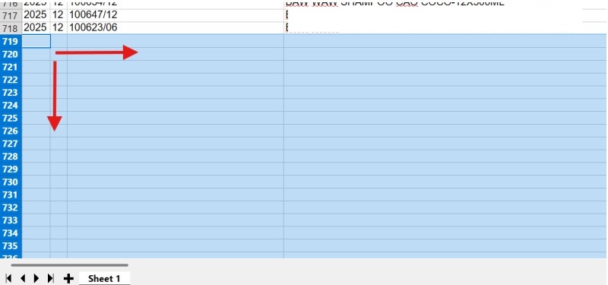Select row header 724
The image size is (608, 285).
[11, 105]
